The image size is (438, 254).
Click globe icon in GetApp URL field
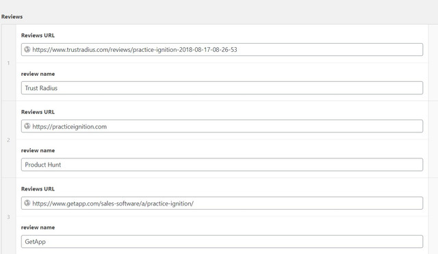[x=27, y=203]
